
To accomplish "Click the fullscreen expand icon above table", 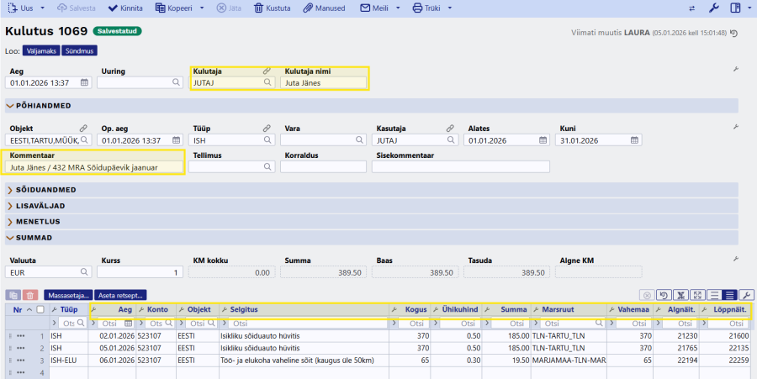I will point(697,295).
